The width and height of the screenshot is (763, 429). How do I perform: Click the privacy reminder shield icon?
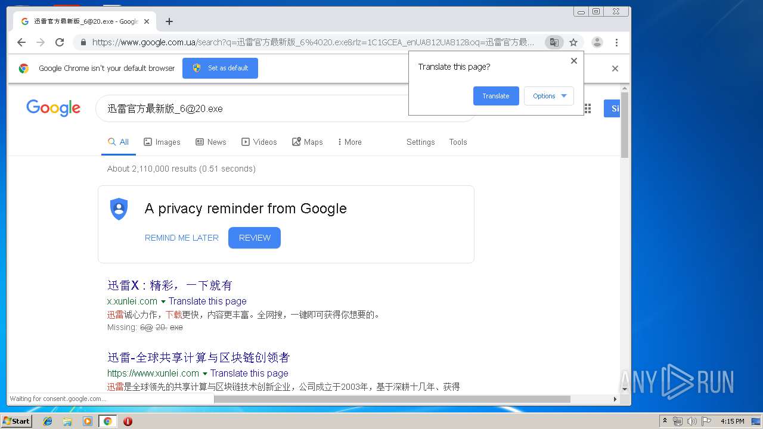[x=119, y=209]
